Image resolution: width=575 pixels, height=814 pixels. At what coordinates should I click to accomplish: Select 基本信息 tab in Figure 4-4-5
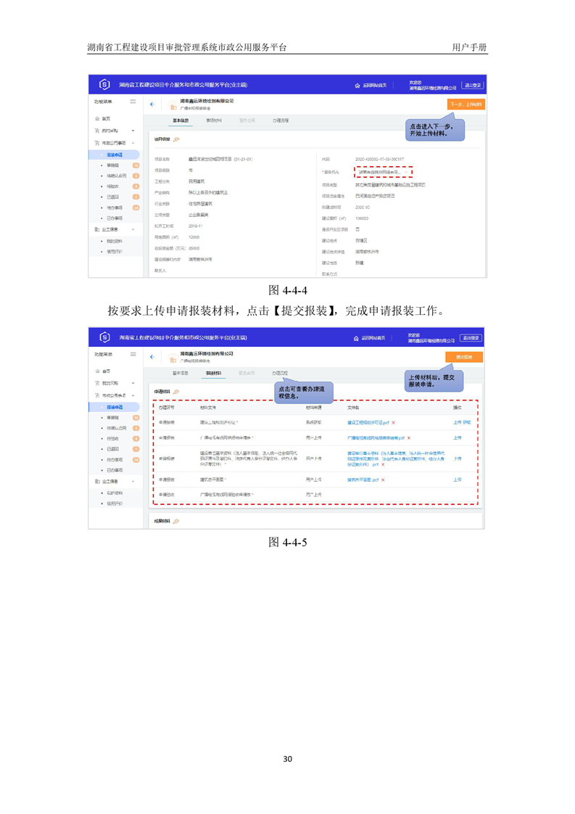pyautogui.click(x=180, y=373)
